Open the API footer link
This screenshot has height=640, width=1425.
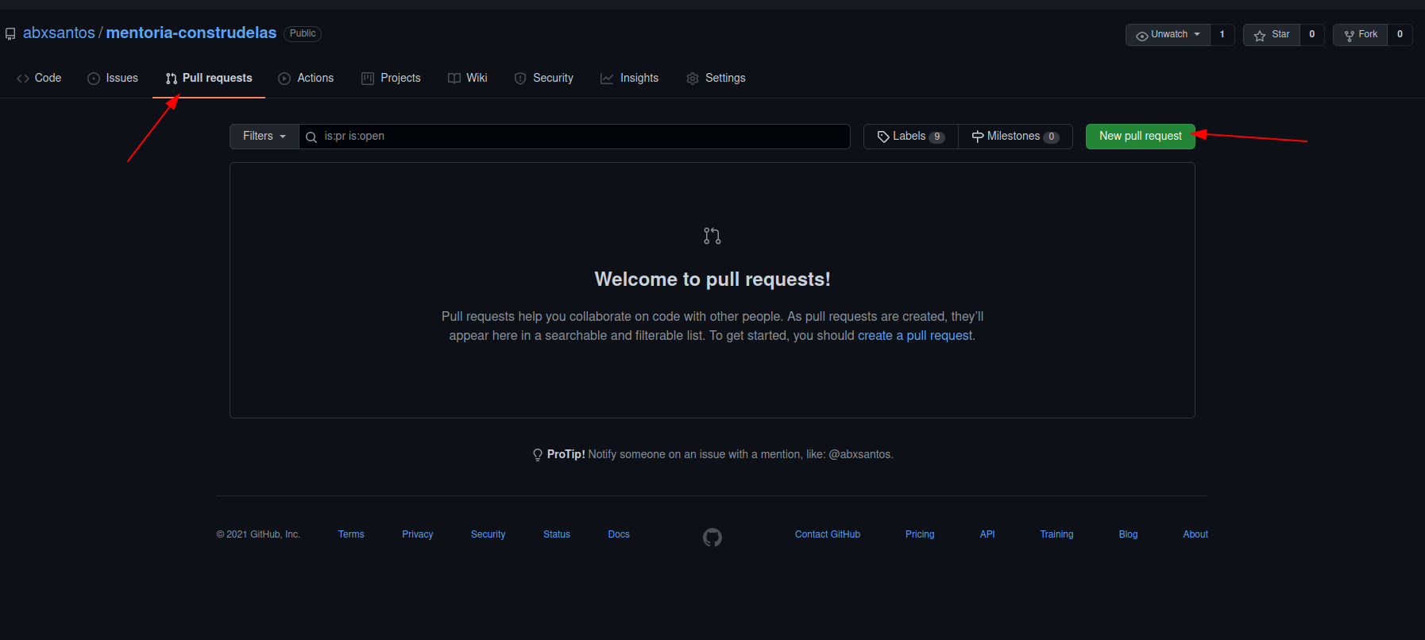pos(987,534)
